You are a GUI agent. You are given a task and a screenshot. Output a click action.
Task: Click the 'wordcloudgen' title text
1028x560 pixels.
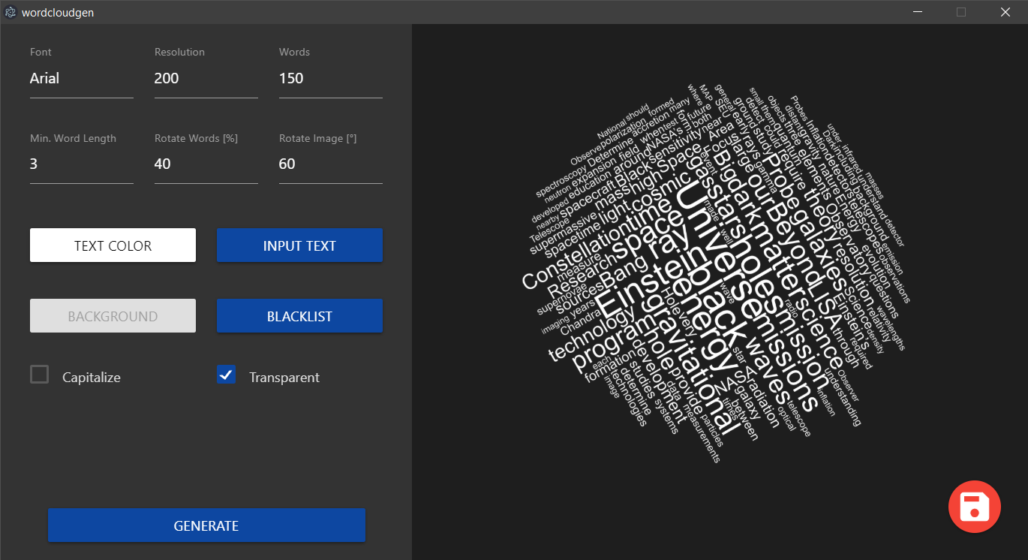point(58,13)
